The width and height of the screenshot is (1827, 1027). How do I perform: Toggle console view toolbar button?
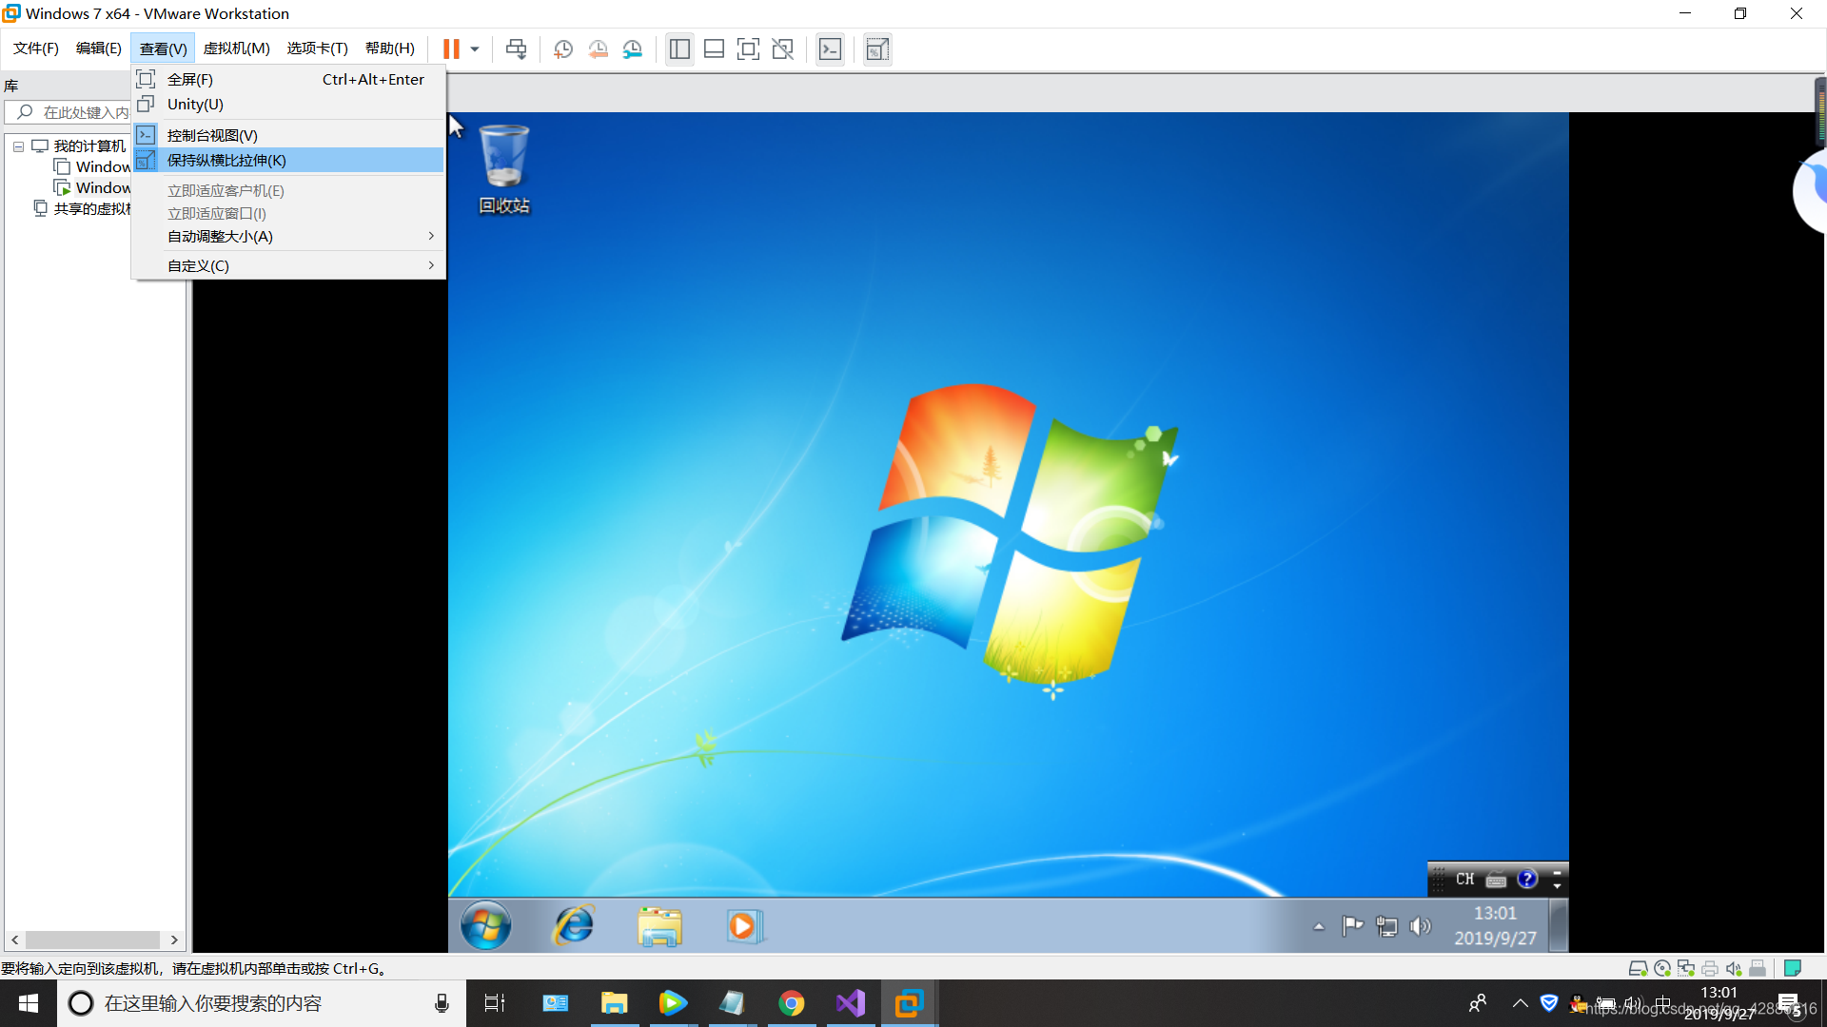pos(830,49)
